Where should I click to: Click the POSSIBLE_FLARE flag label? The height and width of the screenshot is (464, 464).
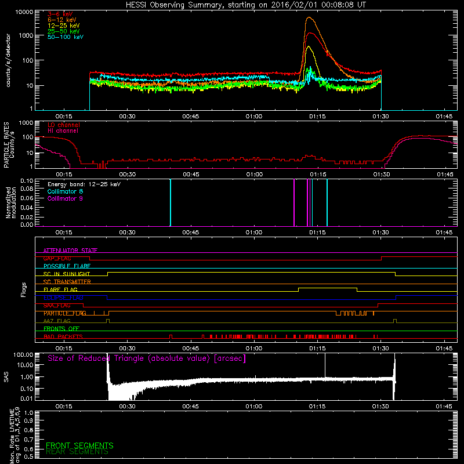67,266
